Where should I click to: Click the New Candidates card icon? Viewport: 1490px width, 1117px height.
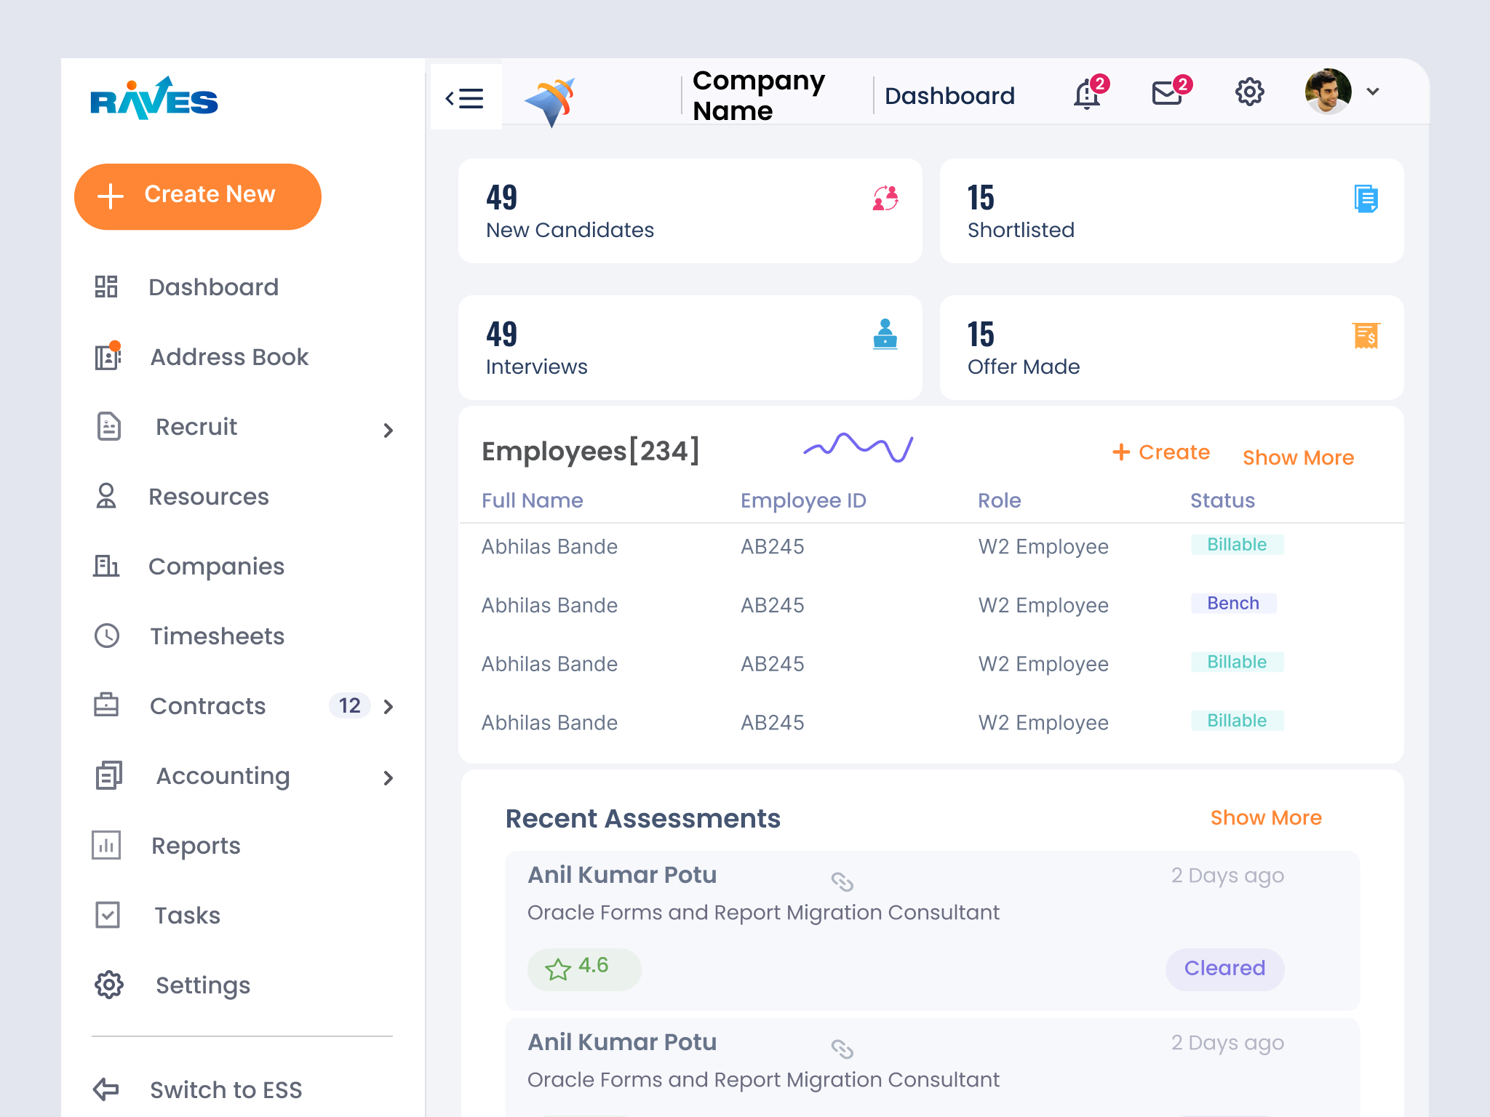(885, 198)
